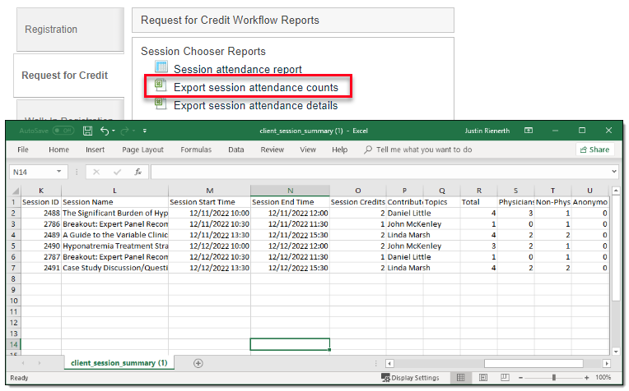Open the View ribbon tab
This screenshot has height=391, width=629.
pos(308,149)
